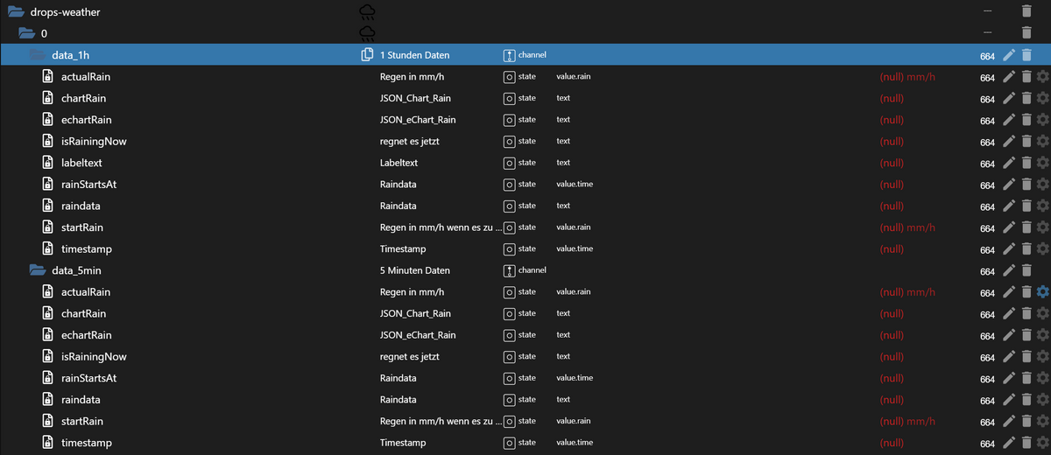1051x455 pixels.
Task: Open gear settings for labeltext state
Action: [1042, 163]
